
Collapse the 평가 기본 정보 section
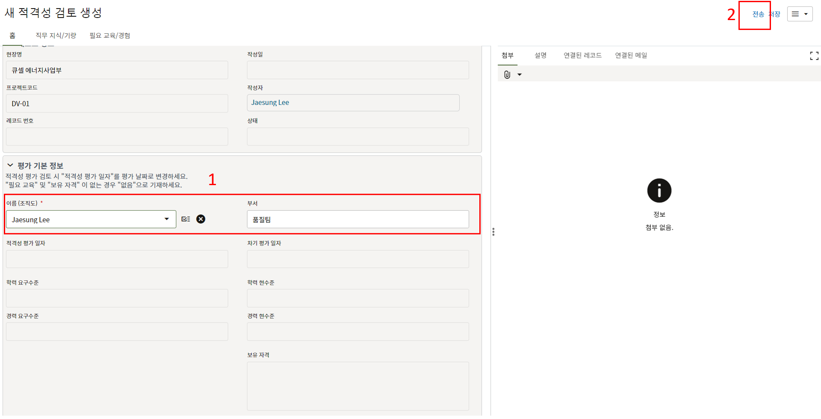10,165
